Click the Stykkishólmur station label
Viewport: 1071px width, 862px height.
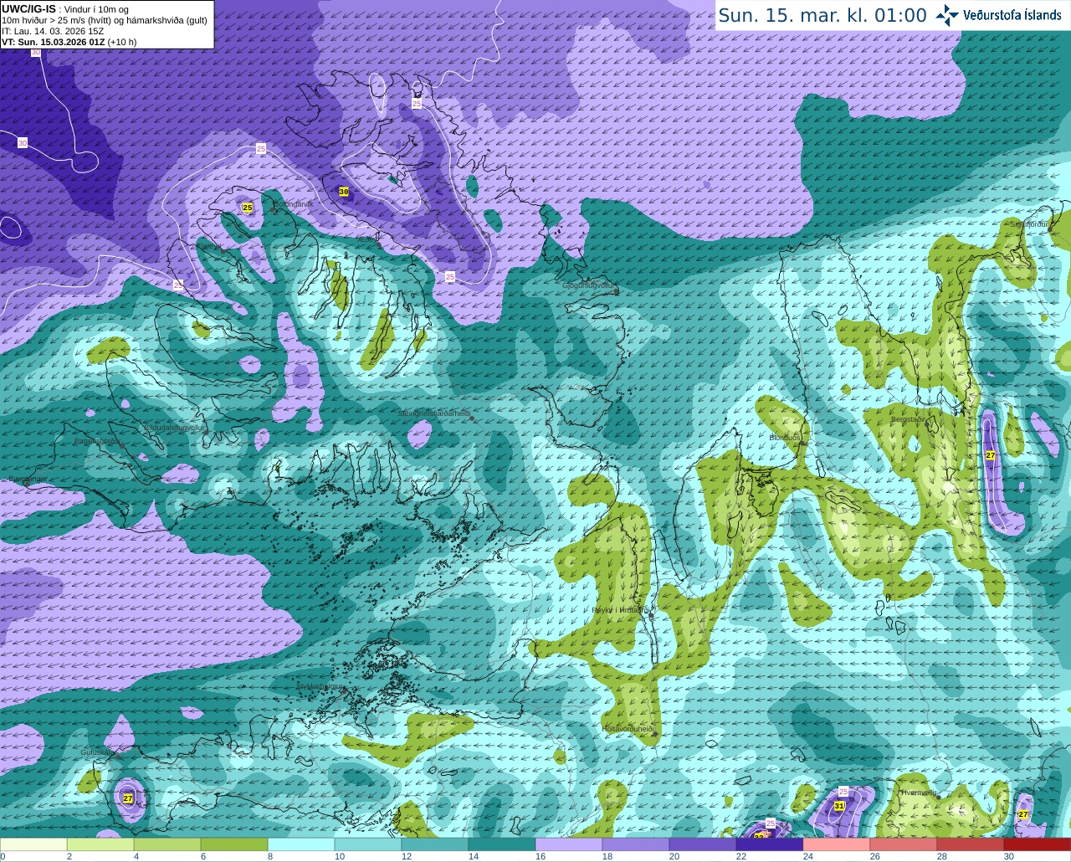coord(320,685)
